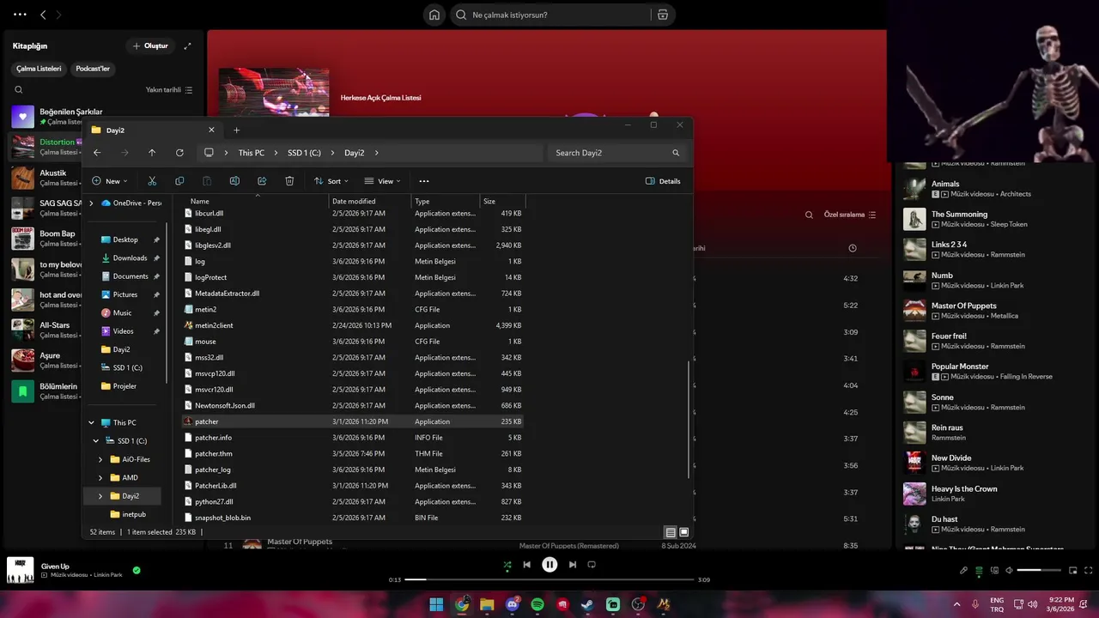Image resolution: width=1099 pixels, height=618 pixels.
Task: Click the Oluştur create button
Action: [150, 45]
